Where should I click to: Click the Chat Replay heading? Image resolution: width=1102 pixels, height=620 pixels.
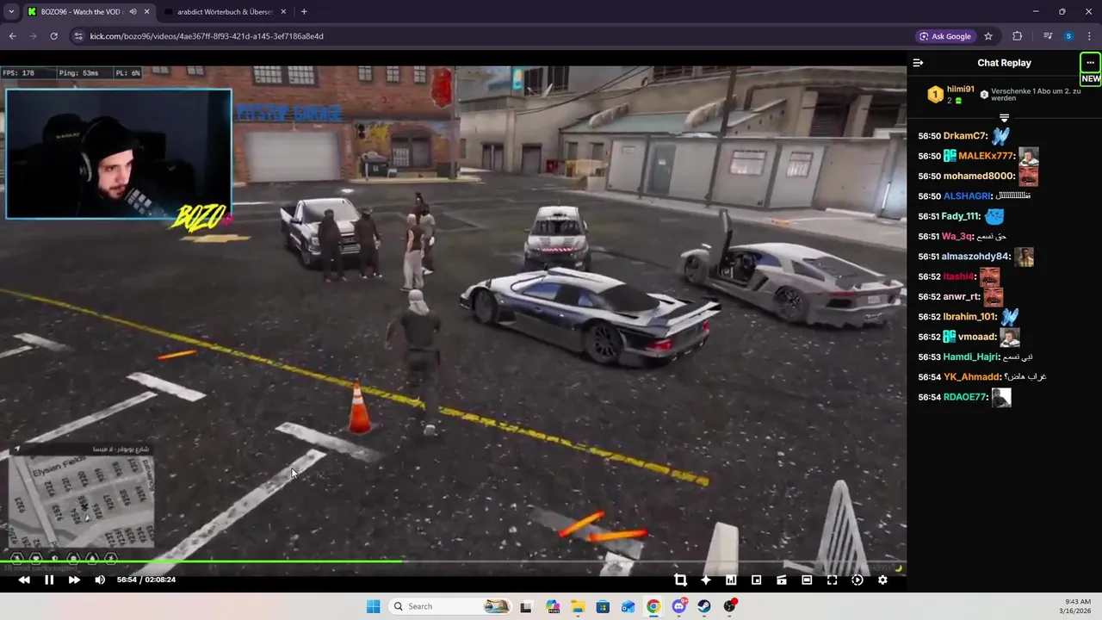pyautogui.click(x=1004, y=63)
